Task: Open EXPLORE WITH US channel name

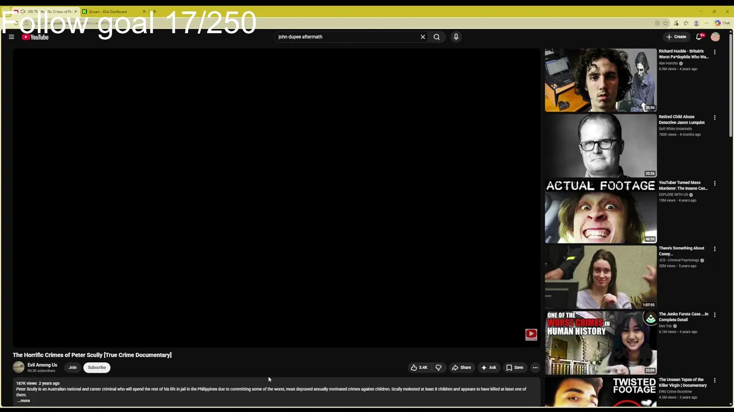Action: (673, 195)
